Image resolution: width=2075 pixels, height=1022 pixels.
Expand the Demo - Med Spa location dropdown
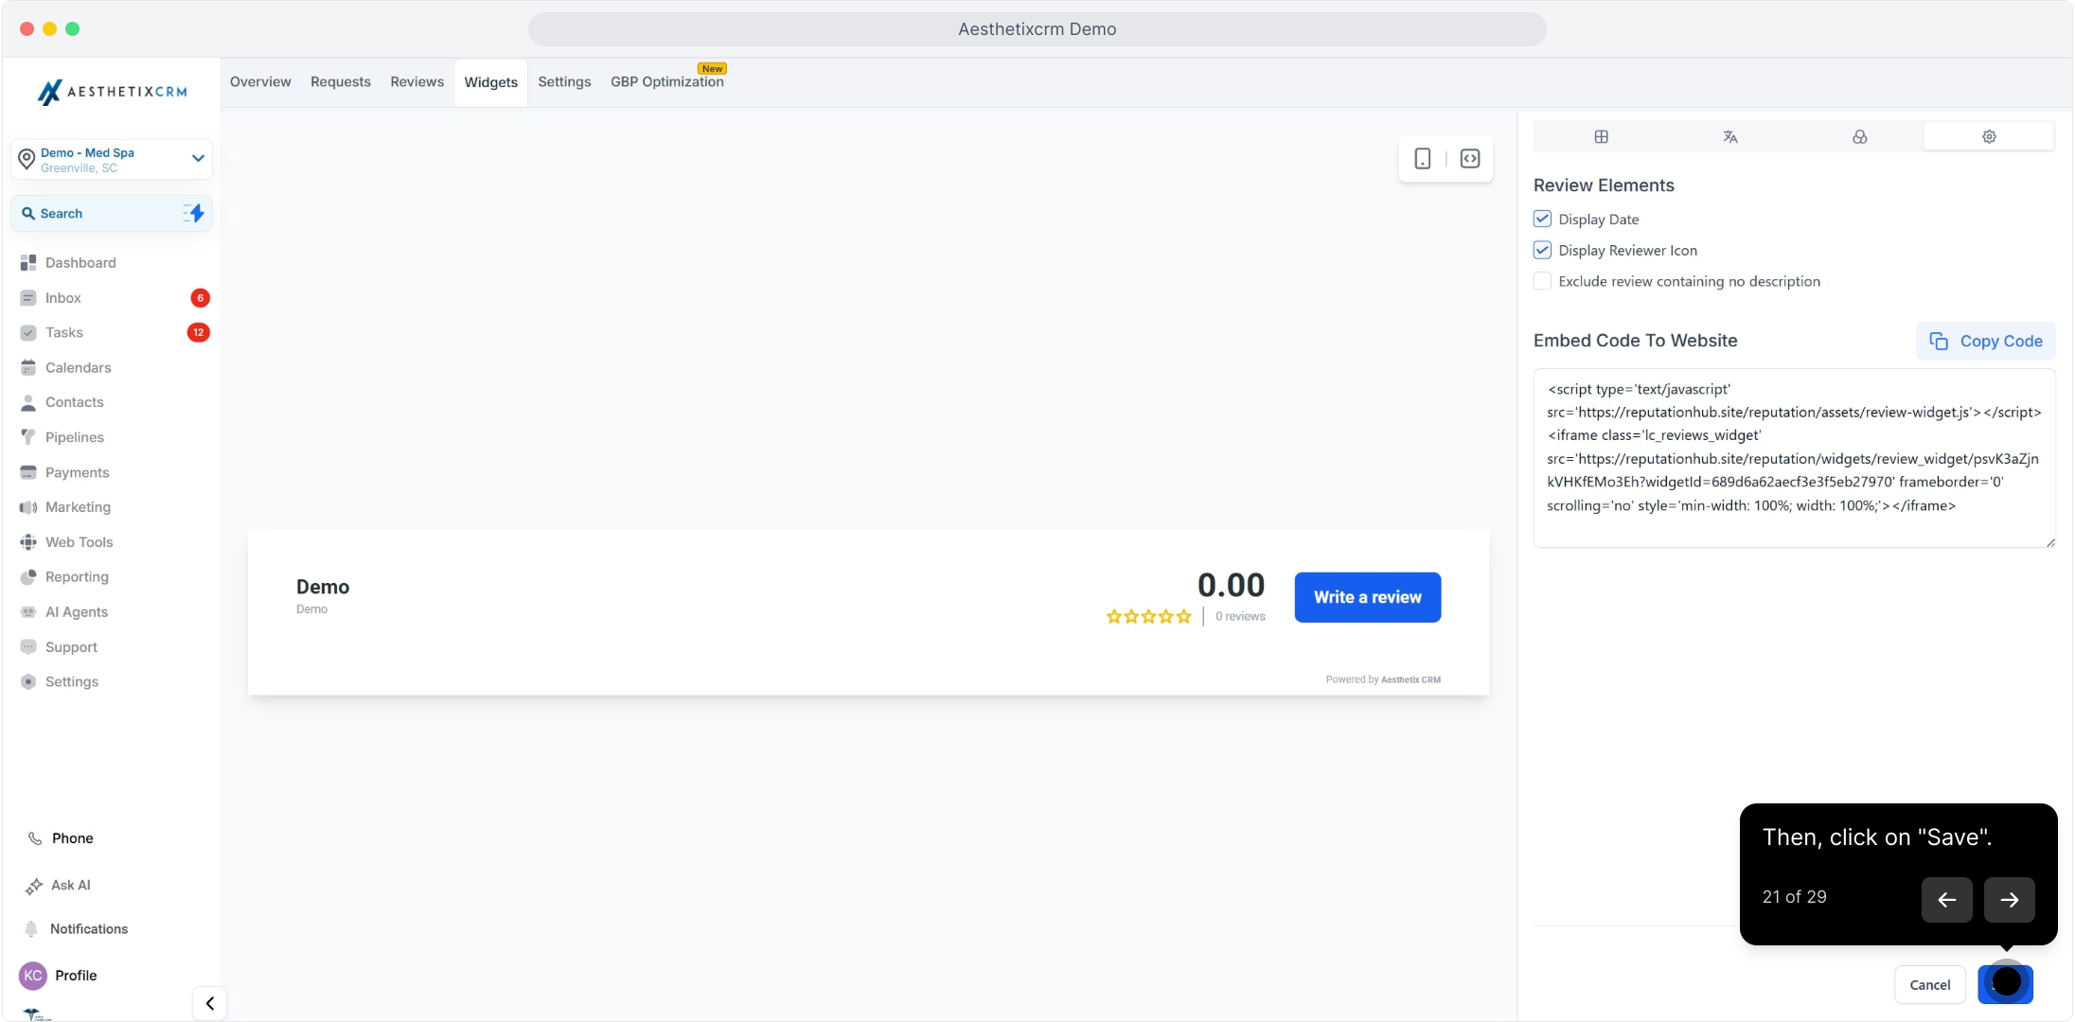click(112, 159)
